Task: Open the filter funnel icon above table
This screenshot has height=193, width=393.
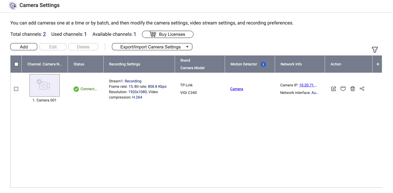Action: coord(375,50)
